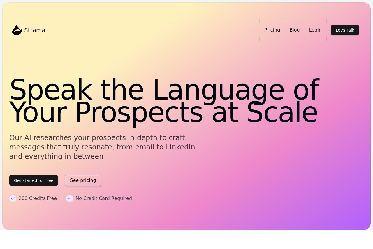Click the Strama brand name text
The width and height of the screenshot is (373, 249).
35,30
